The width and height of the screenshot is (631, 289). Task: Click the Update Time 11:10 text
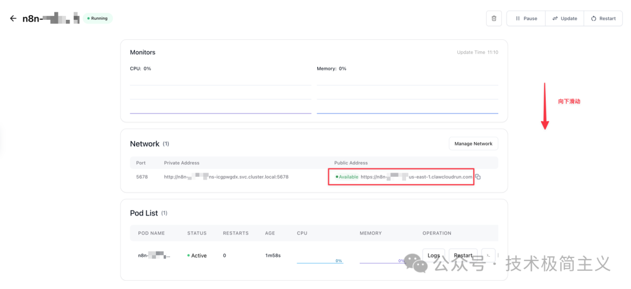[478, 53]
